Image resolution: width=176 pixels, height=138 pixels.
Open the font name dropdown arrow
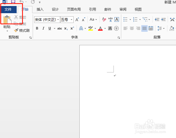click(x=58, y=20)
